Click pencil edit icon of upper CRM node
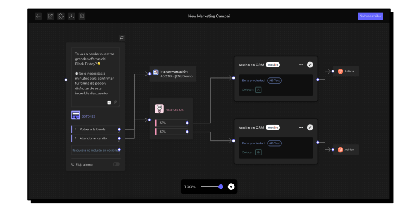The width and height of the screenshot is (418, 209). (310, 65)
